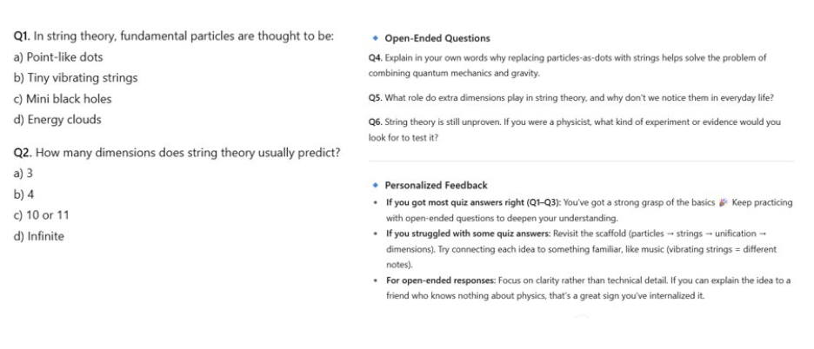Click the blue diamond beside Personalized Feedback
Image resolution: width=814 pixels, height=349 pixels.
pyautogui.click(x=374, y=185)
